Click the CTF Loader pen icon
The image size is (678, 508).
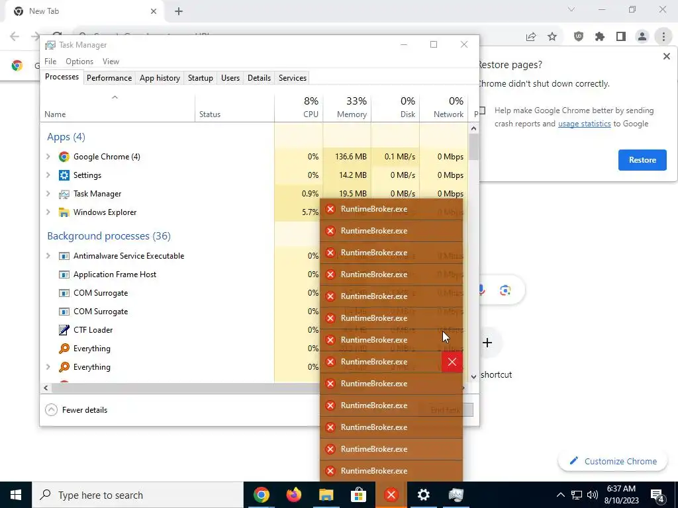[64, 330]
